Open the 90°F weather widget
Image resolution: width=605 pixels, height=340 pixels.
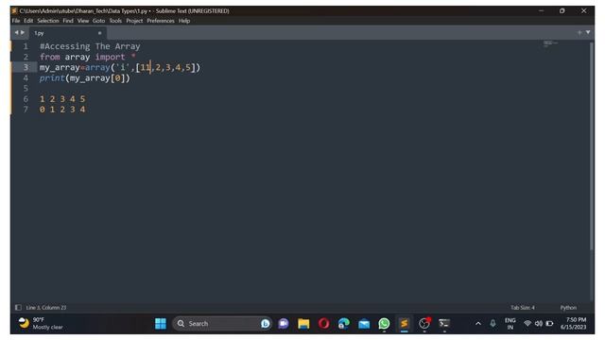[x=41, y=323]
